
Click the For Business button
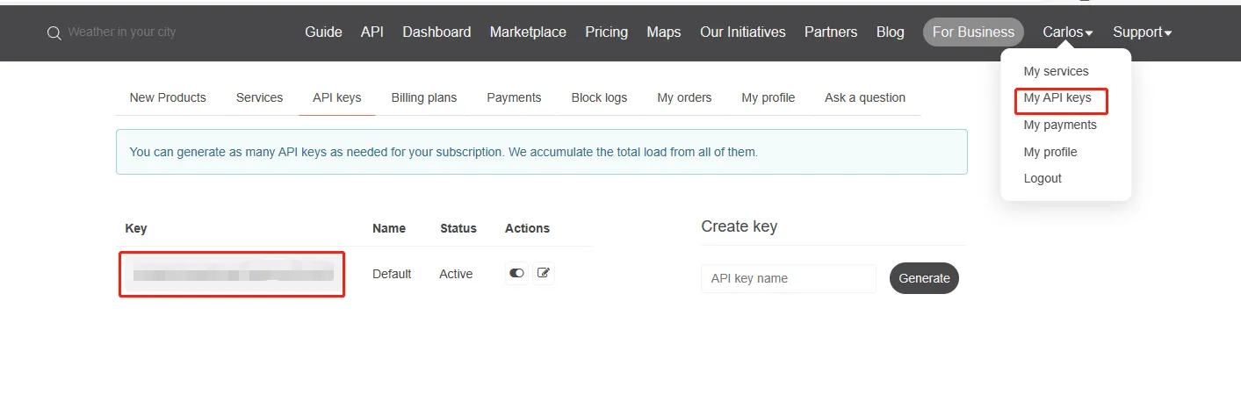pyautogui.click(x=973, y=32)
